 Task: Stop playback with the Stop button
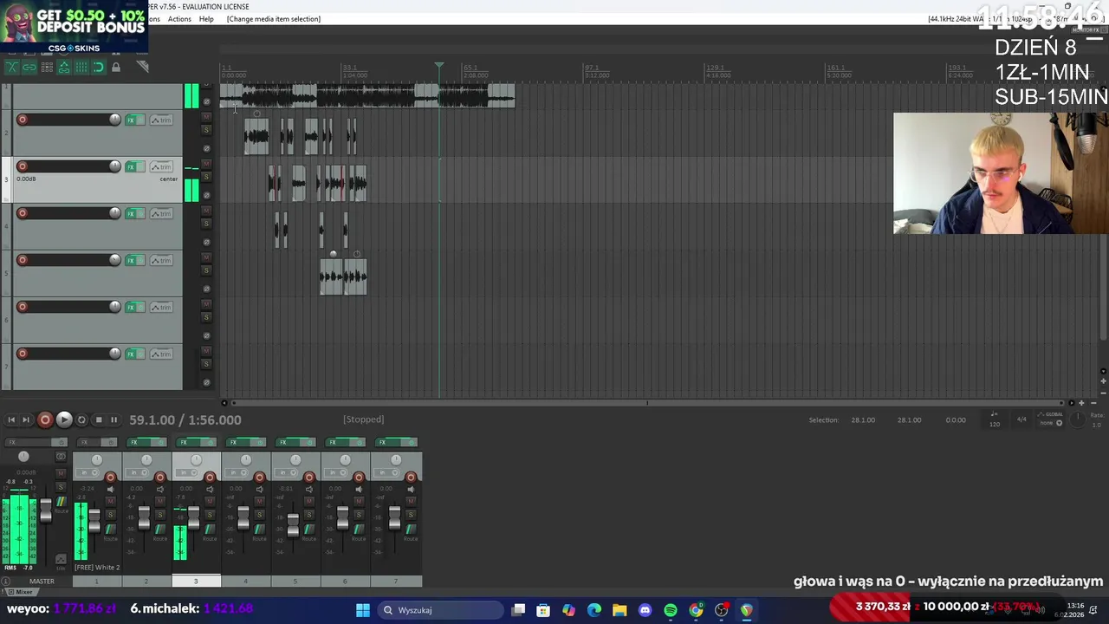coord(99,419)
